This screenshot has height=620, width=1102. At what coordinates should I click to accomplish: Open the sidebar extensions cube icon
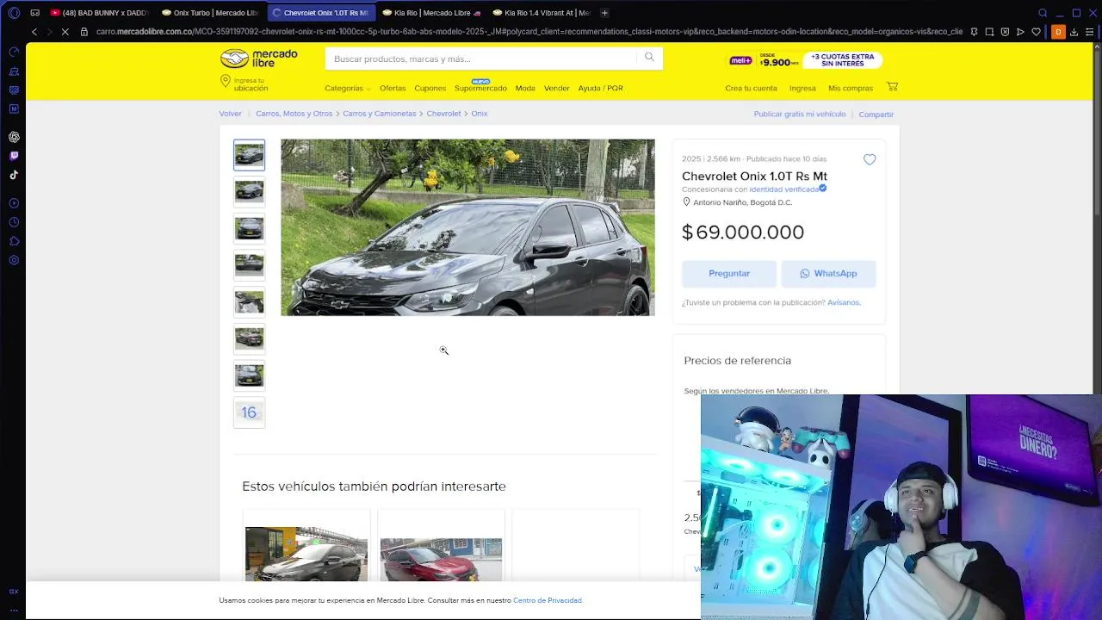pos(14,241)
